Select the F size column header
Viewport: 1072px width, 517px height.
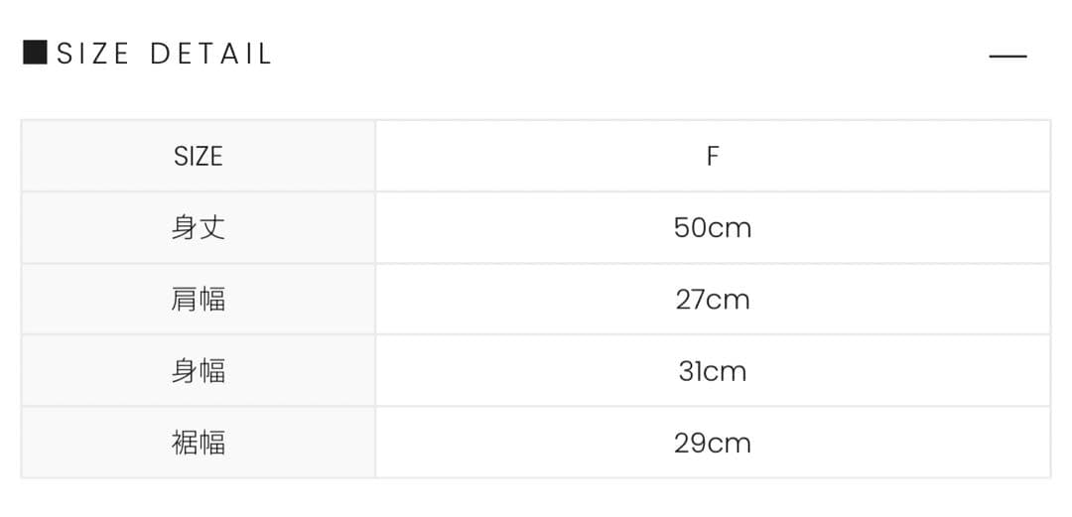click(712, 156)
